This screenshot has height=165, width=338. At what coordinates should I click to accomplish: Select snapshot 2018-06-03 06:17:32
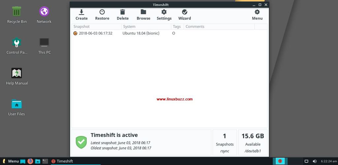[169, 33]
